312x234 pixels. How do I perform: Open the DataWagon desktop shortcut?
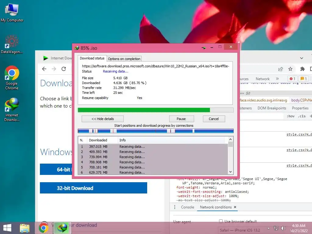[12, 44]
